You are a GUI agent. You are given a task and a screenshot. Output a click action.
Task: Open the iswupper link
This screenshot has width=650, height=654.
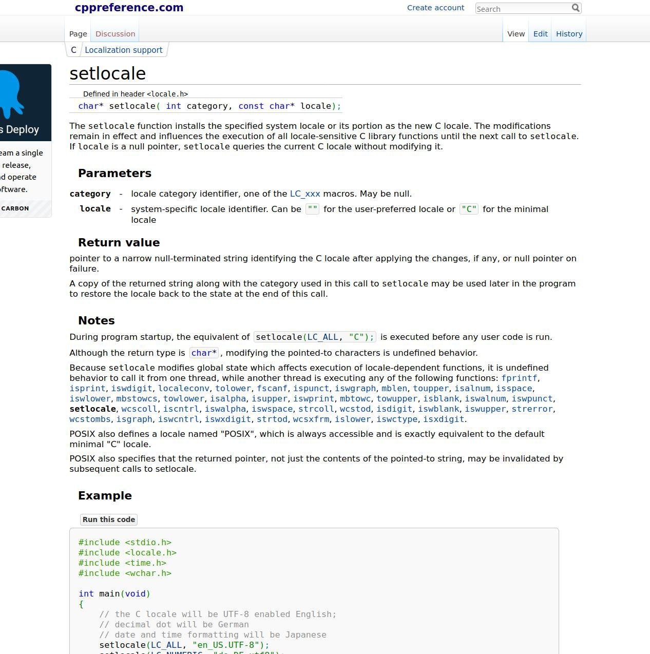coord(485,409)
